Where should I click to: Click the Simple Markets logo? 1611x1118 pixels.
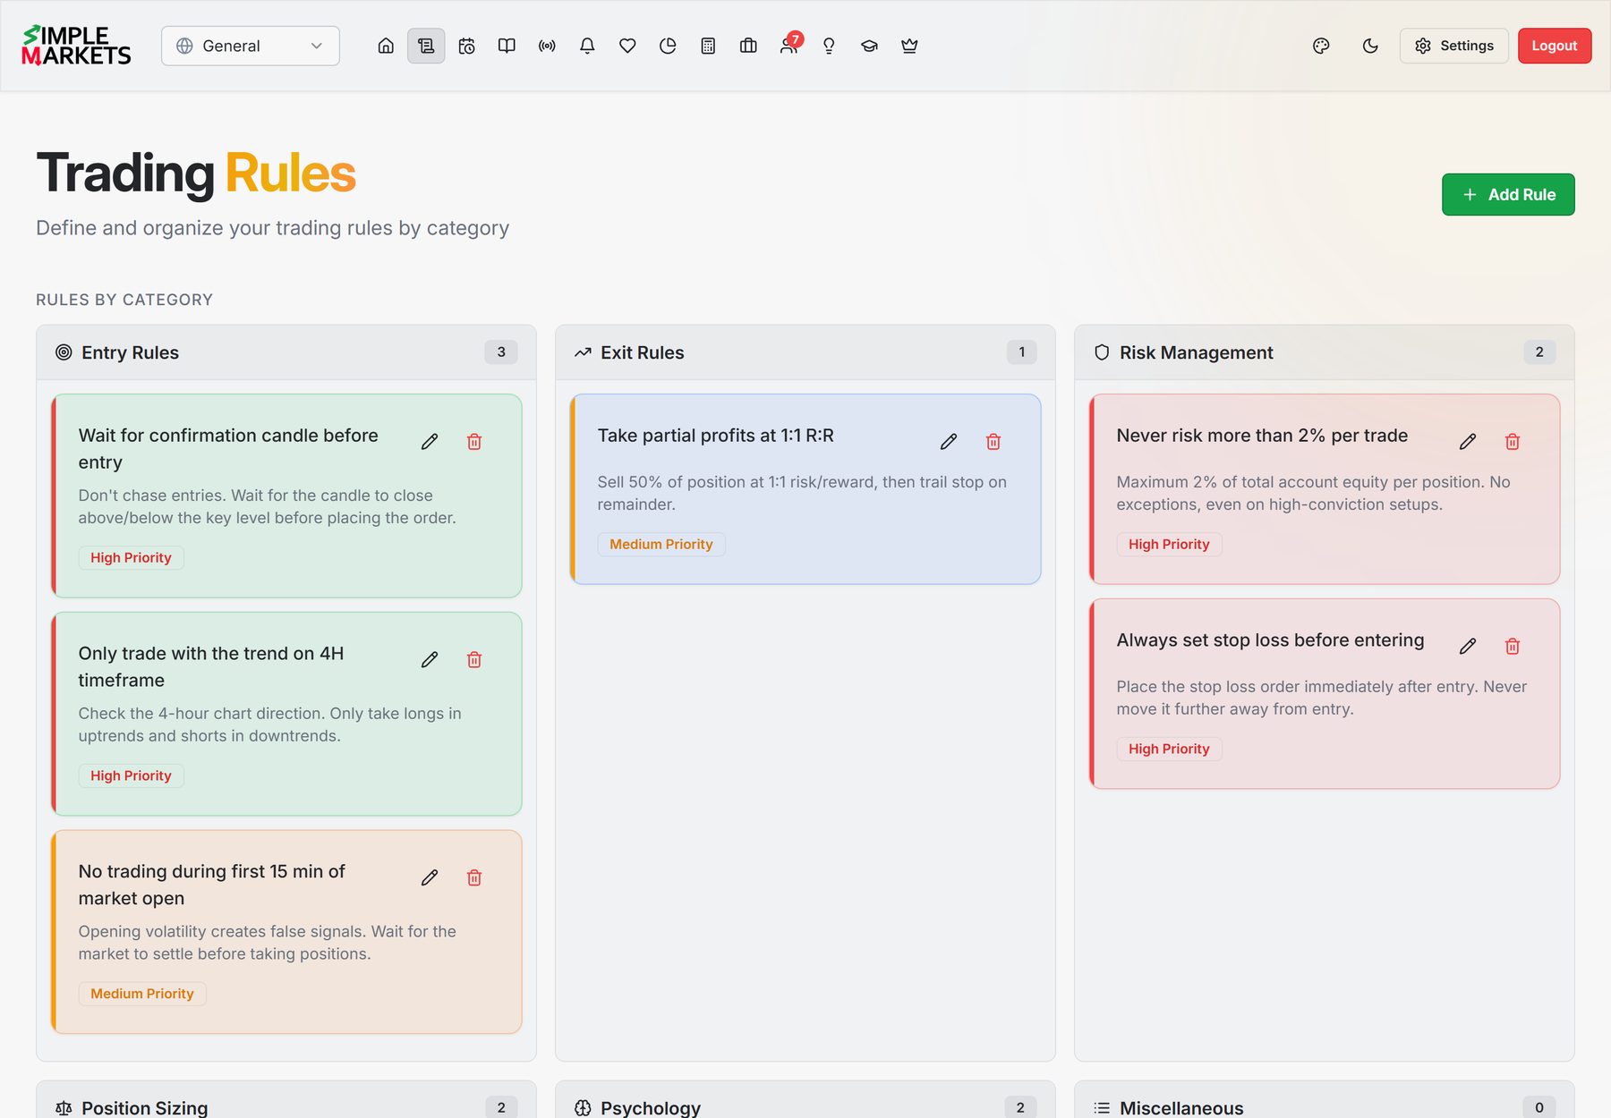click(76, 46)
